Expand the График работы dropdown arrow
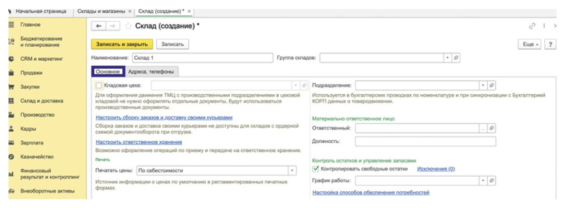Image resolution: width=571 pixels, height=213 pixels. 483,181
